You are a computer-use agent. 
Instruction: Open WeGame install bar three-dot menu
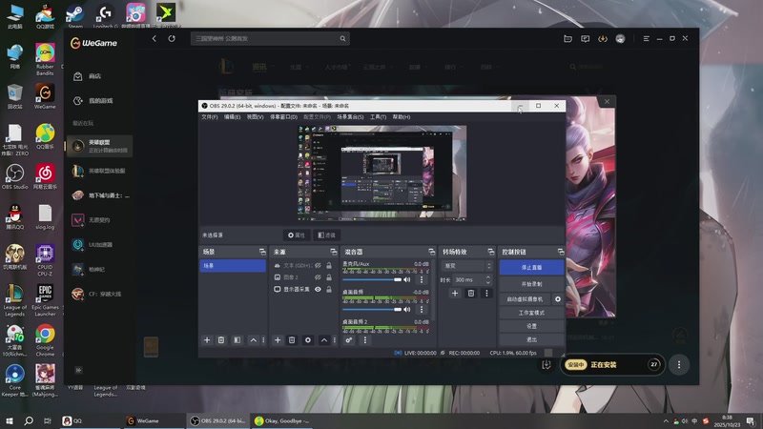pyautogui.click(x=679, y=364)
